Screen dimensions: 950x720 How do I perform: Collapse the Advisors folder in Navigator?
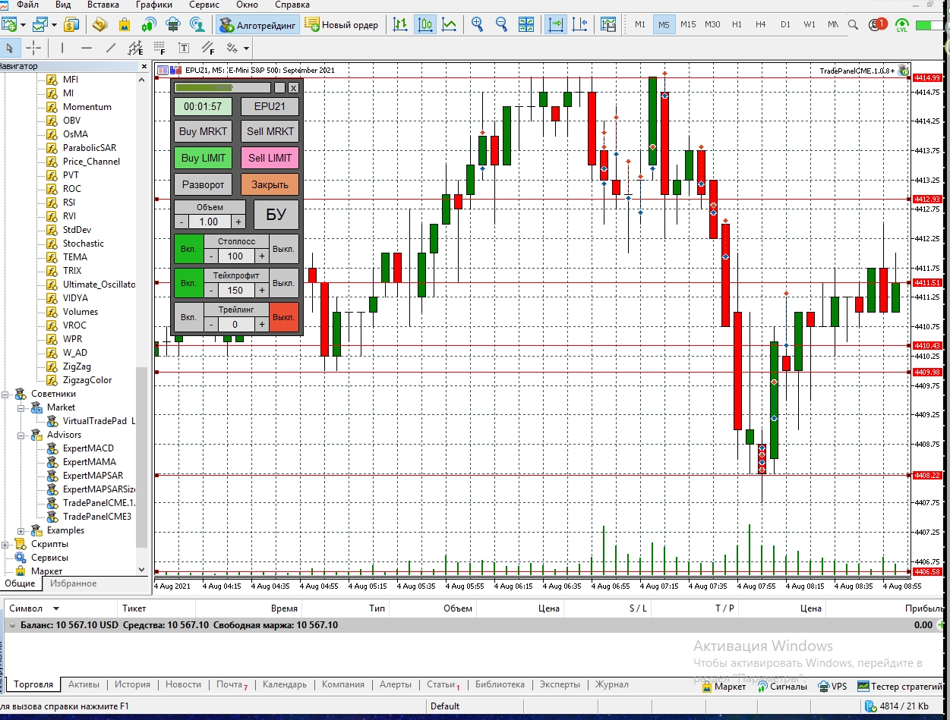(x=21, y=435)
